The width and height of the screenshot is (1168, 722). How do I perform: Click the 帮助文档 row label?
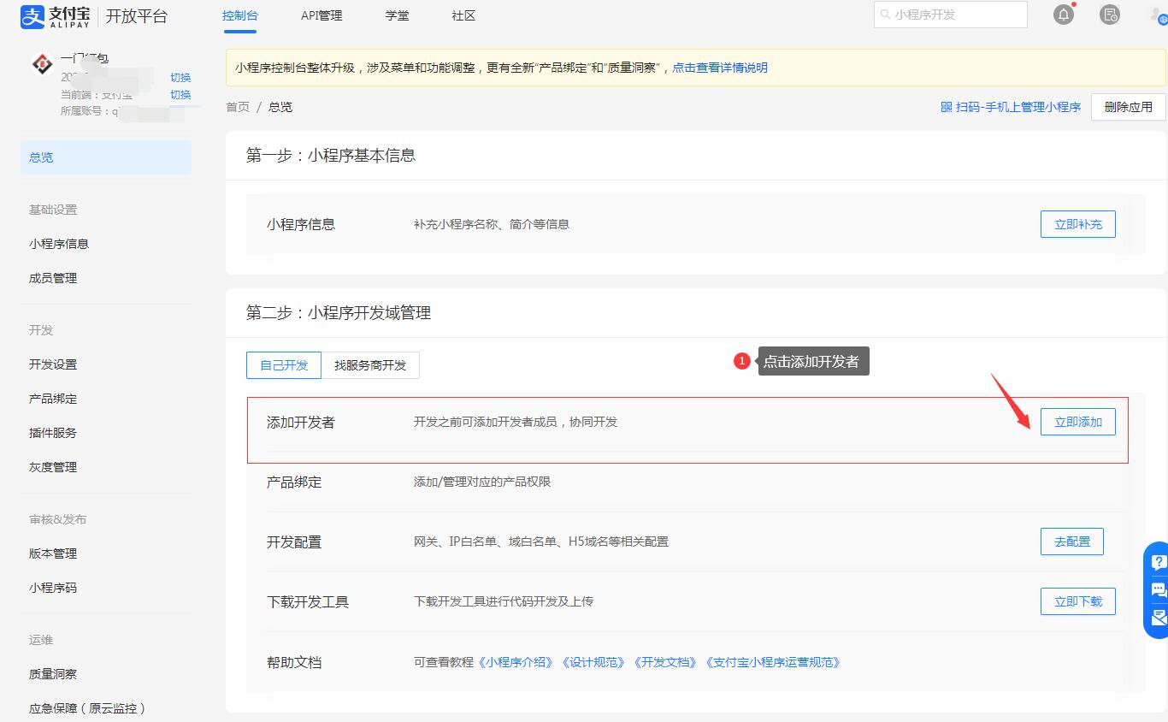[x=294, y=662]
